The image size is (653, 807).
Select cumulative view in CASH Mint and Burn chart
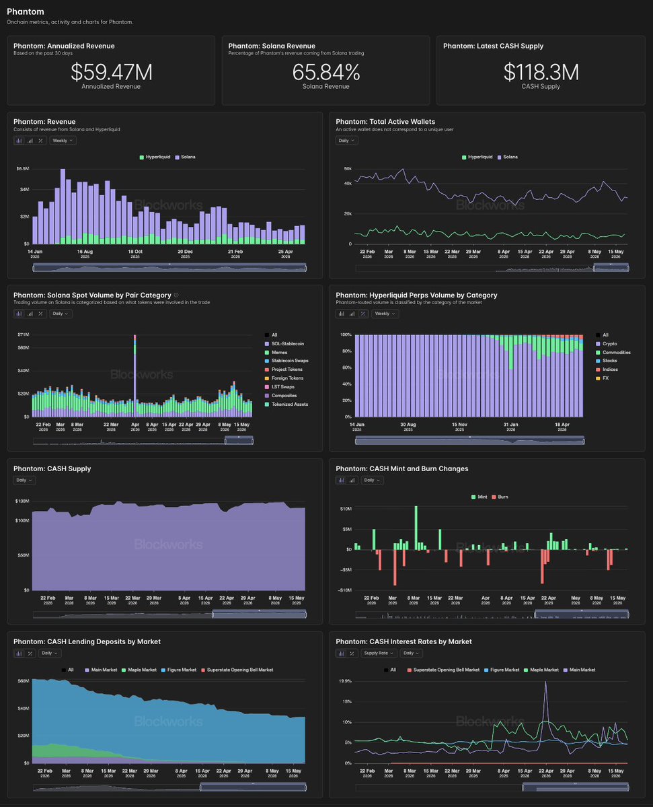click(352, 480)
